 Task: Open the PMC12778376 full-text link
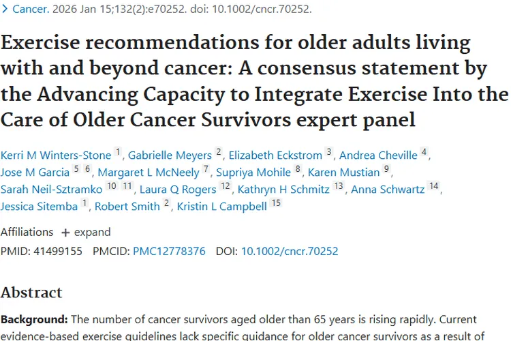[x=169, y=252]
